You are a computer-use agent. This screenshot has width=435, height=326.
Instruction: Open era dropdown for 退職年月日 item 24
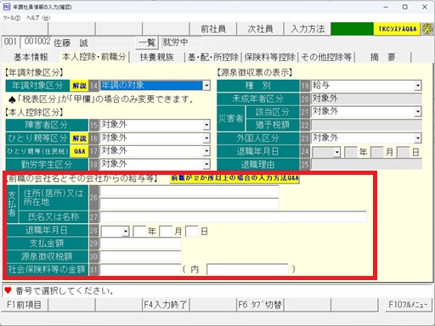336,153
